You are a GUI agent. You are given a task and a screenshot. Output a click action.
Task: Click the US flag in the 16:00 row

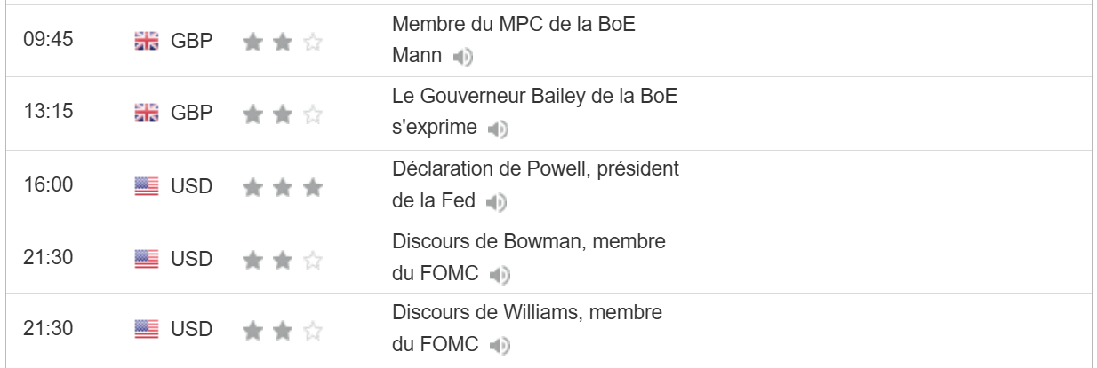click(x=146, y=186)
